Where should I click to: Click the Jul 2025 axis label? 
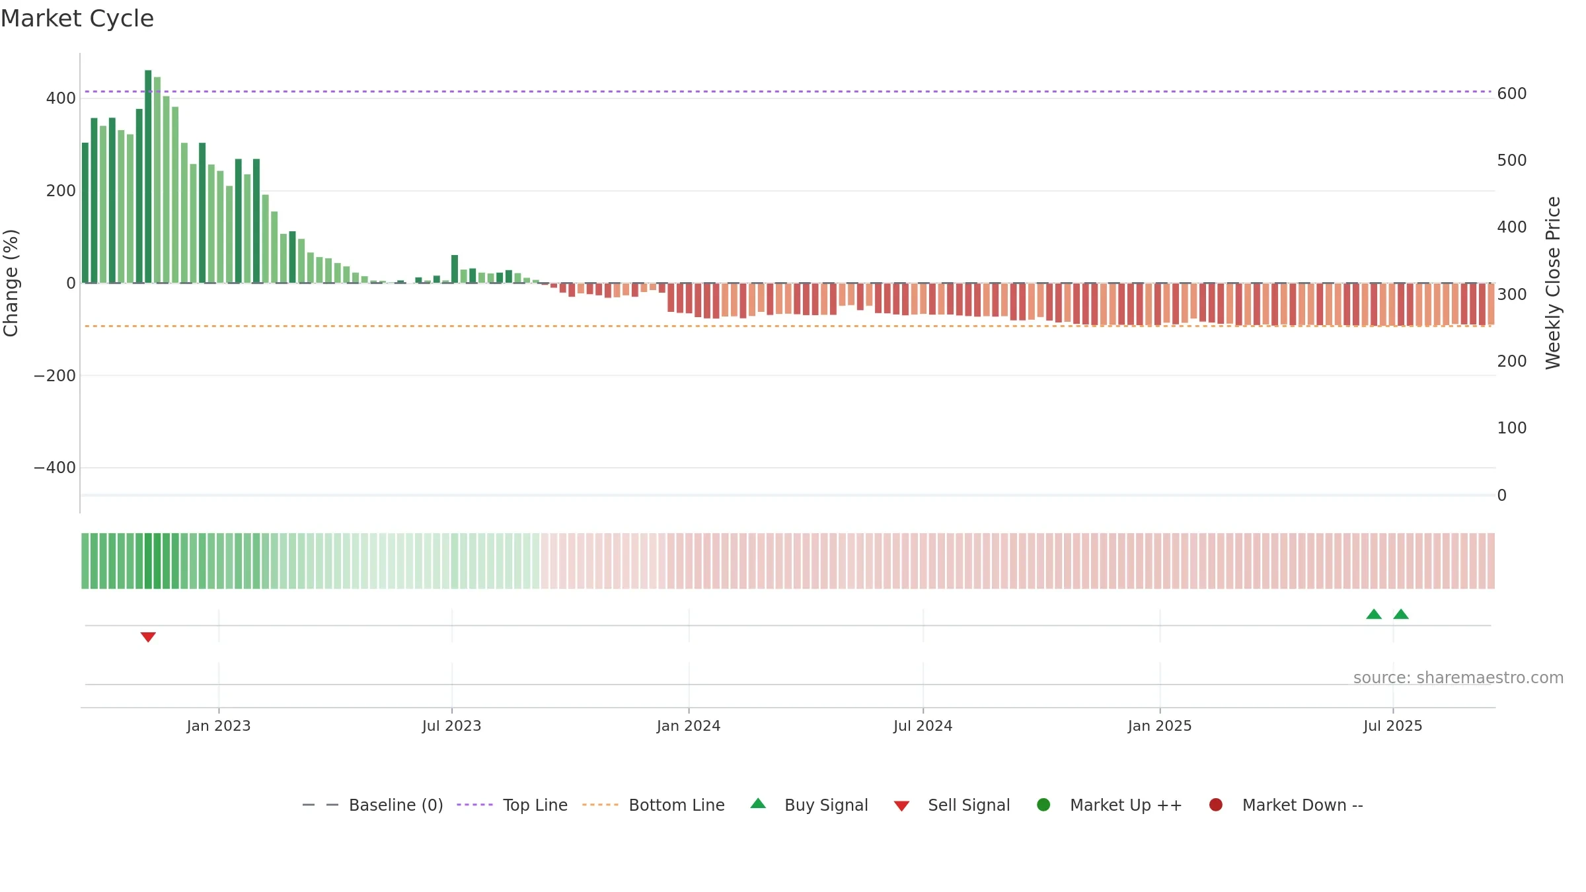tap(1393, 725)
